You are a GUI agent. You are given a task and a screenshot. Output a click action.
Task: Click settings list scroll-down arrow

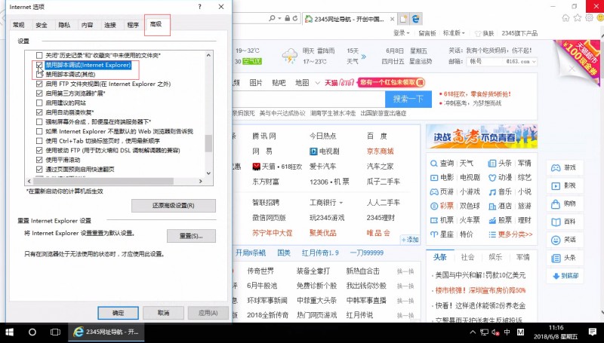(208, 173)
